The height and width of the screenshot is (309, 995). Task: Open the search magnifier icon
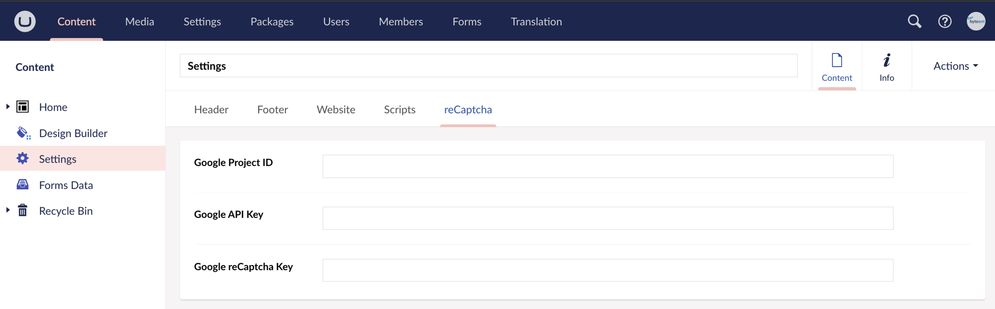(x=914, y=21)
